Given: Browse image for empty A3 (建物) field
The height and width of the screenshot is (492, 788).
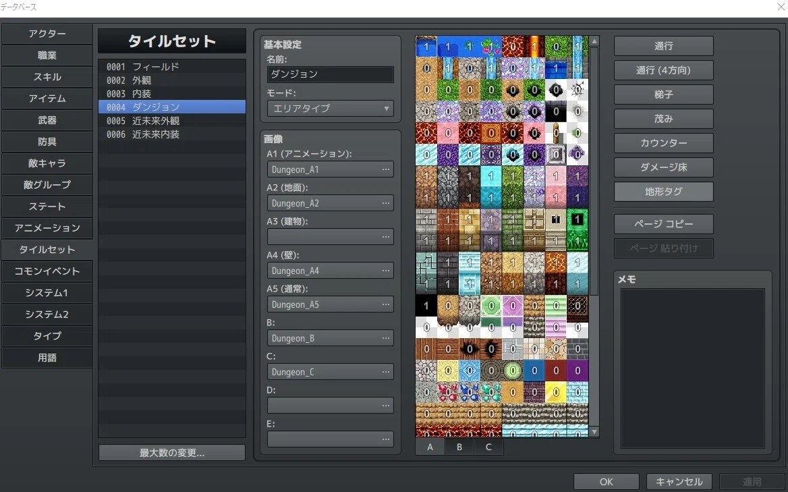Looking at the screenshot, I should tap(385, 237).
